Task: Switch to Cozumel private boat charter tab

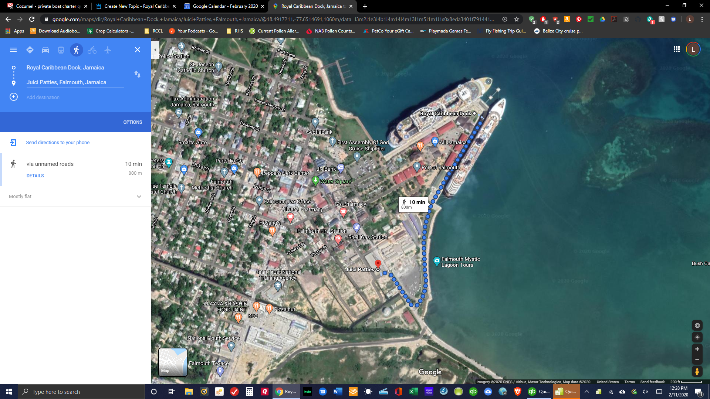Action: point(48,6)
